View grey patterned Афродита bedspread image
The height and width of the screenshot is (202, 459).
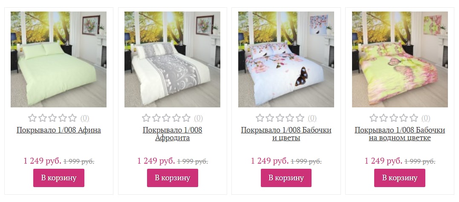coord(173,59)
